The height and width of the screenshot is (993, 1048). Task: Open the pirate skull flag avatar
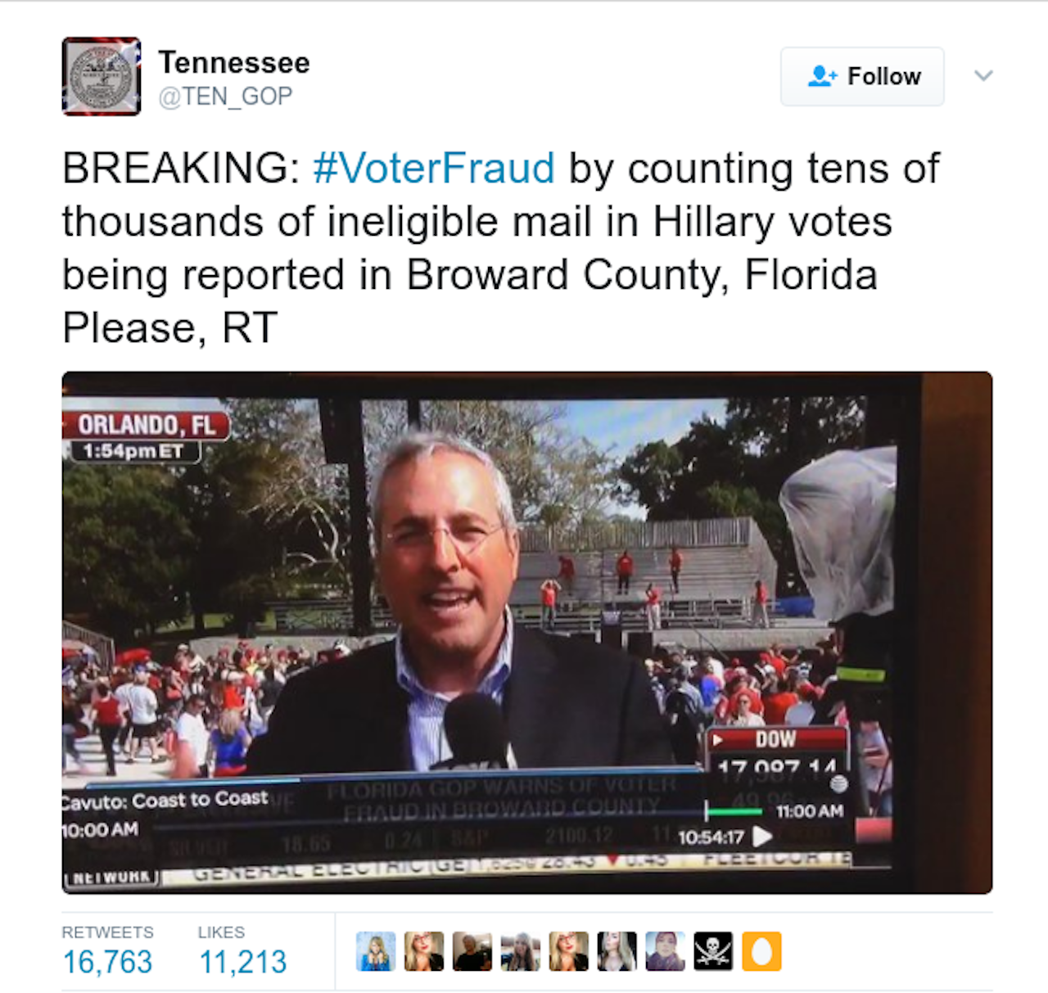[x=714, y=951]
